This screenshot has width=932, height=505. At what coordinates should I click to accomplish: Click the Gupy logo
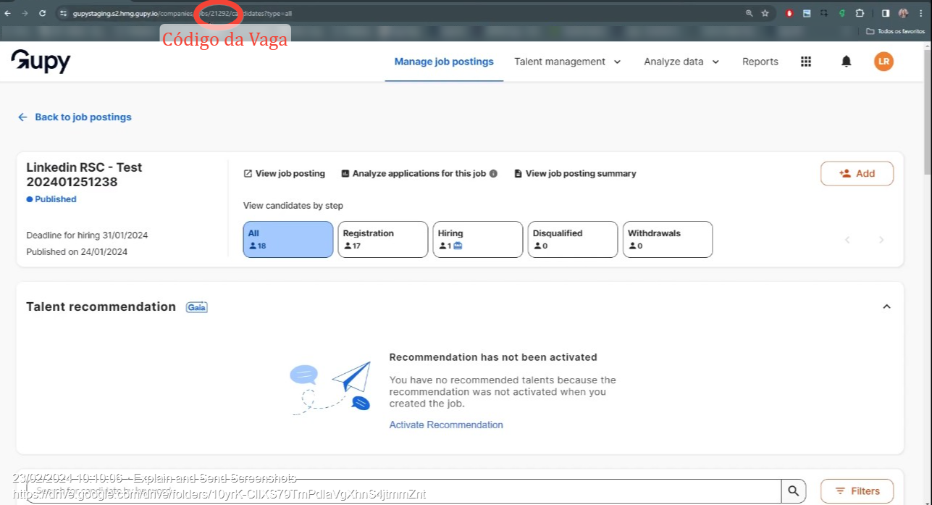[x=41, y=62]
